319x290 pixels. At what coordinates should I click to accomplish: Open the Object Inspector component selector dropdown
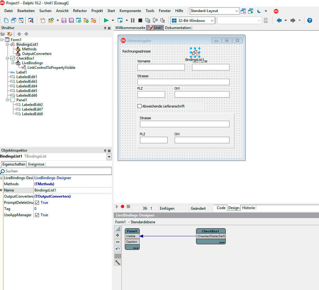[109, 157]
